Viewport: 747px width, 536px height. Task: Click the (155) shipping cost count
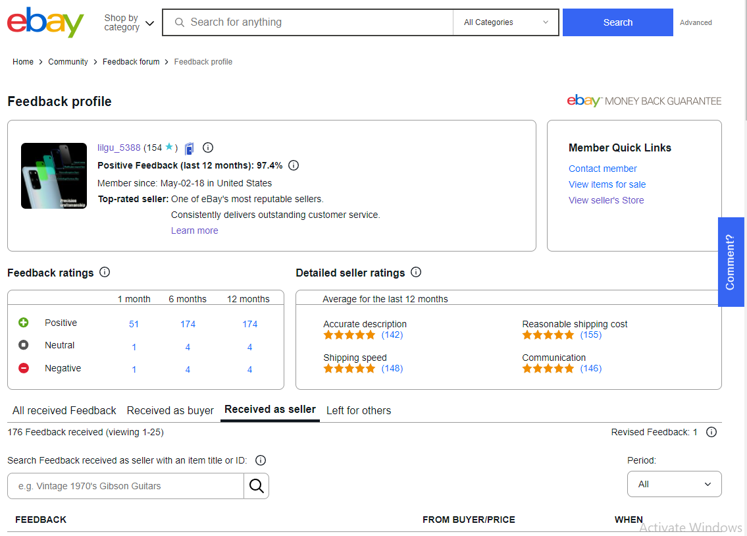click(x=591, y=335)
